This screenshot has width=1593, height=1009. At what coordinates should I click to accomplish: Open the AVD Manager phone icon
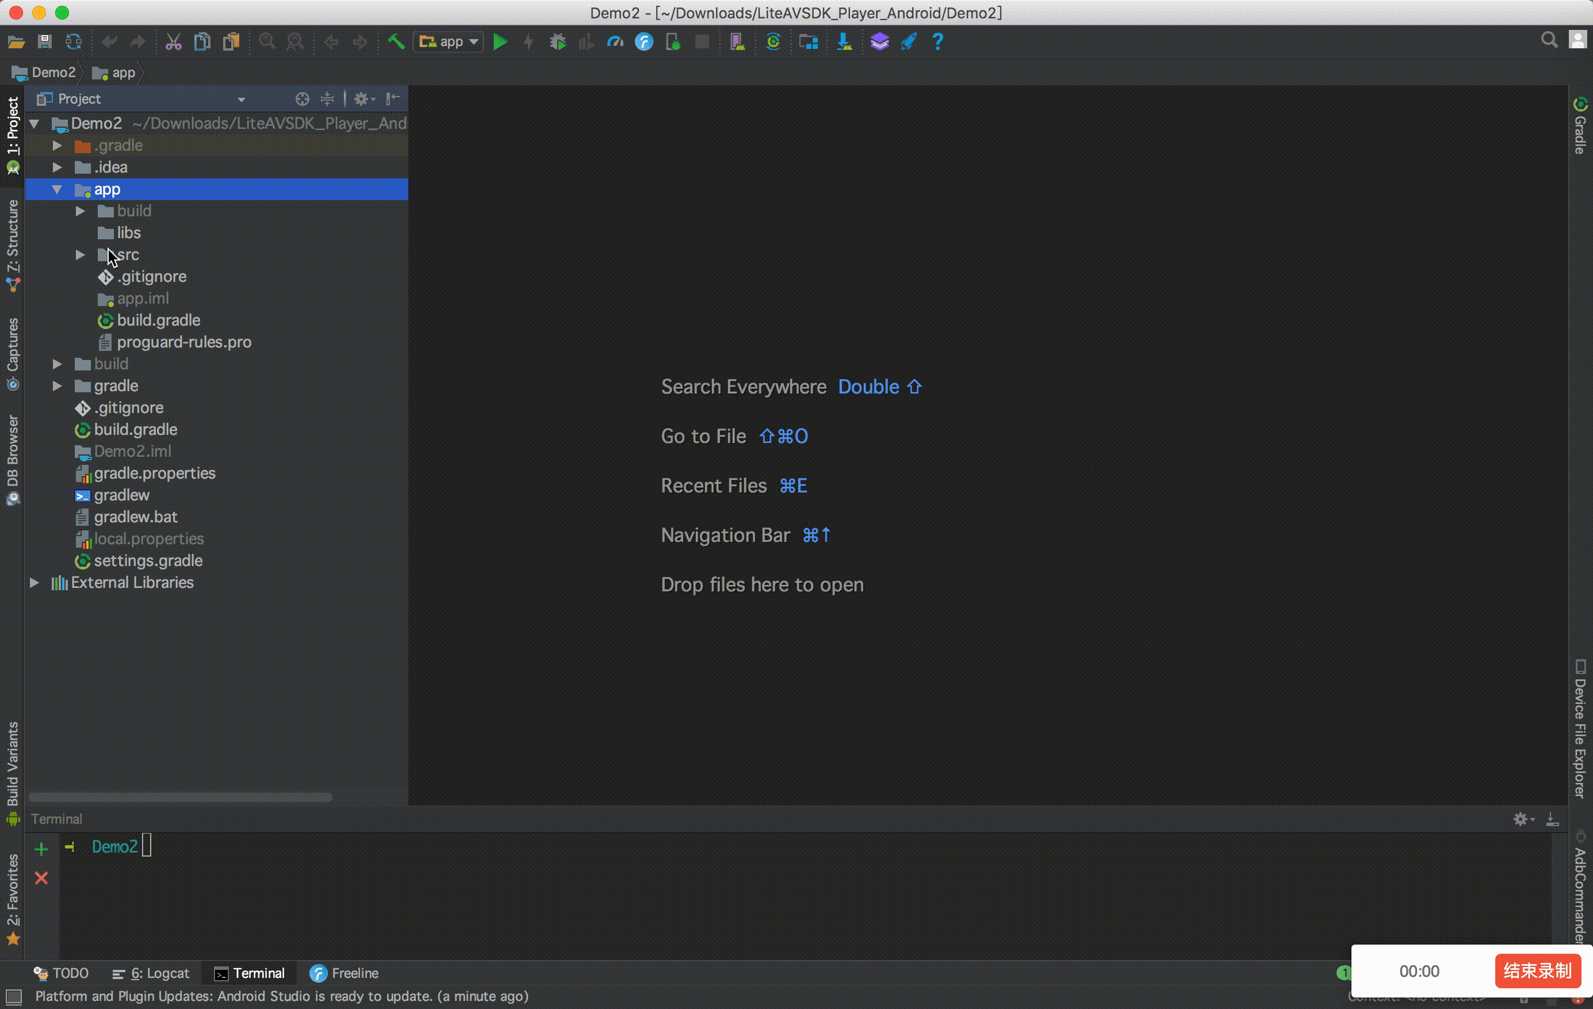coord(737,43)
